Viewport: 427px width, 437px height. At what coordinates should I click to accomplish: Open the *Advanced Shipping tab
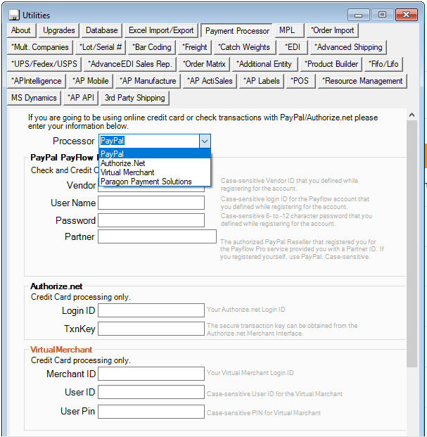(x=348, y=47)
